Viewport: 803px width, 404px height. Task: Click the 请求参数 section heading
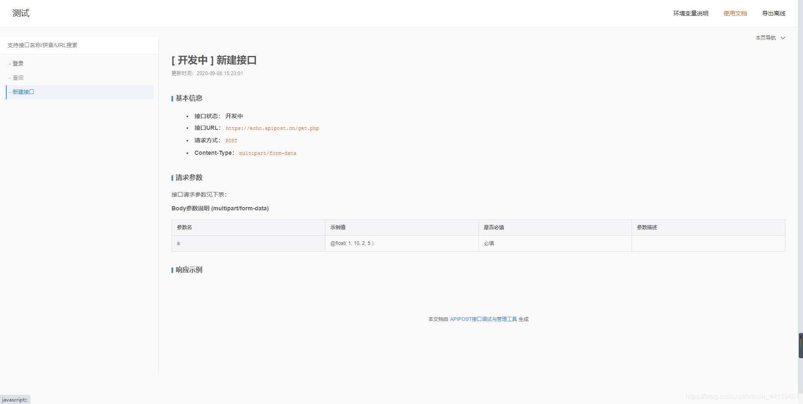(x=189, y=177)
